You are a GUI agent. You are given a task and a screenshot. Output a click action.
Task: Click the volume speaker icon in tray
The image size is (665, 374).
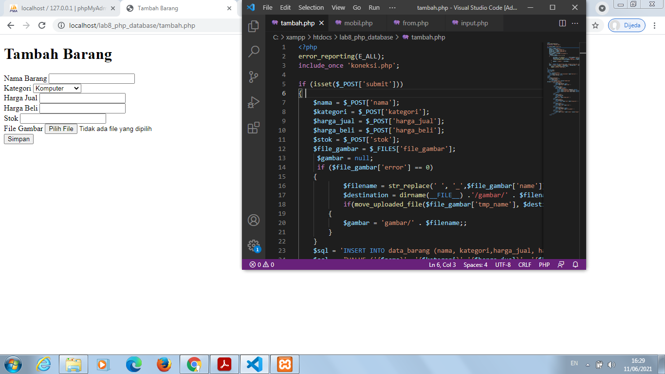pyautogui.click(x=611, y=364)
